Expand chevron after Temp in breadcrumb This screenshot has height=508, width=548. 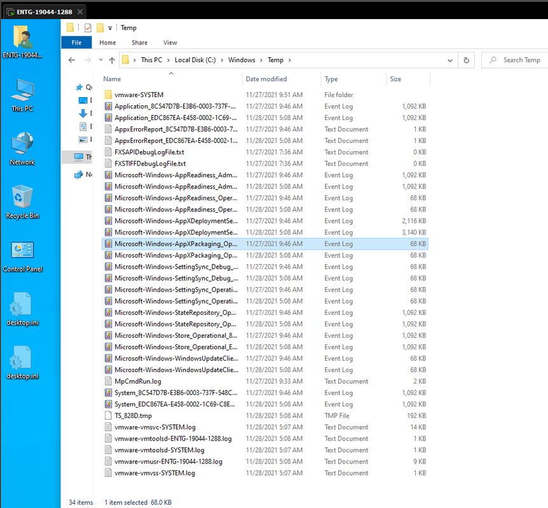[x=289, y=60]
